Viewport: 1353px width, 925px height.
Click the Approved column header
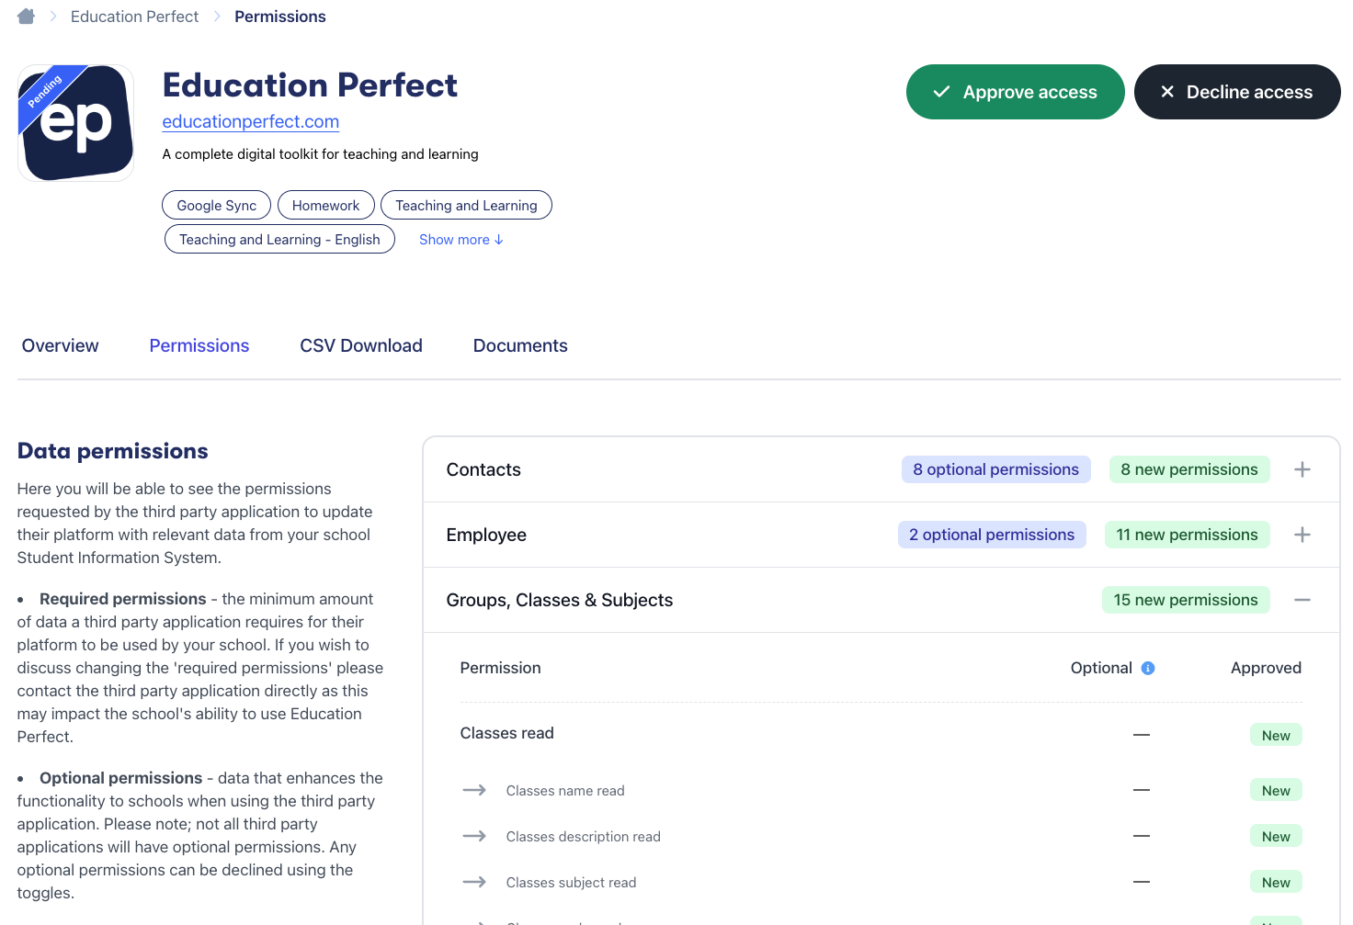1266,668
